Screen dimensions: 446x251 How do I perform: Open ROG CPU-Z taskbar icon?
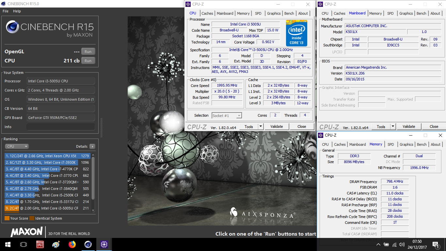[40, 244]
